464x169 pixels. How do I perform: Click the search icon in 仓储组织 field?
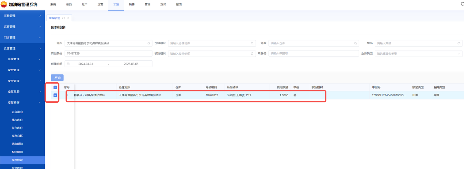[252, 43]
